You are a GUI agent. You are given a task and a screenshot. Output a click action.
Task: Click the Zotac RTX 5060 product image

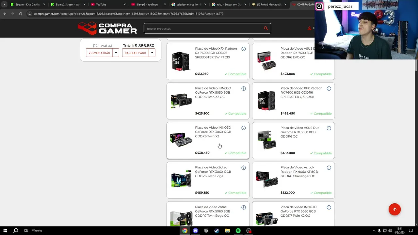(181, 218)
